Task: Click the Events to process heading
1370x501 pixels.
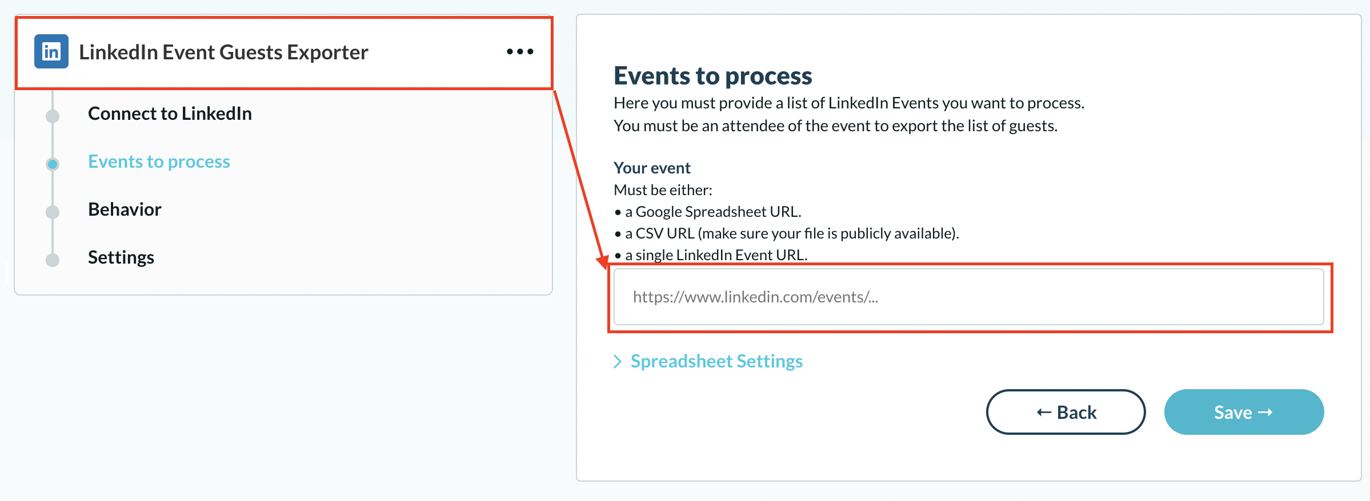Action: coord(712,75)
